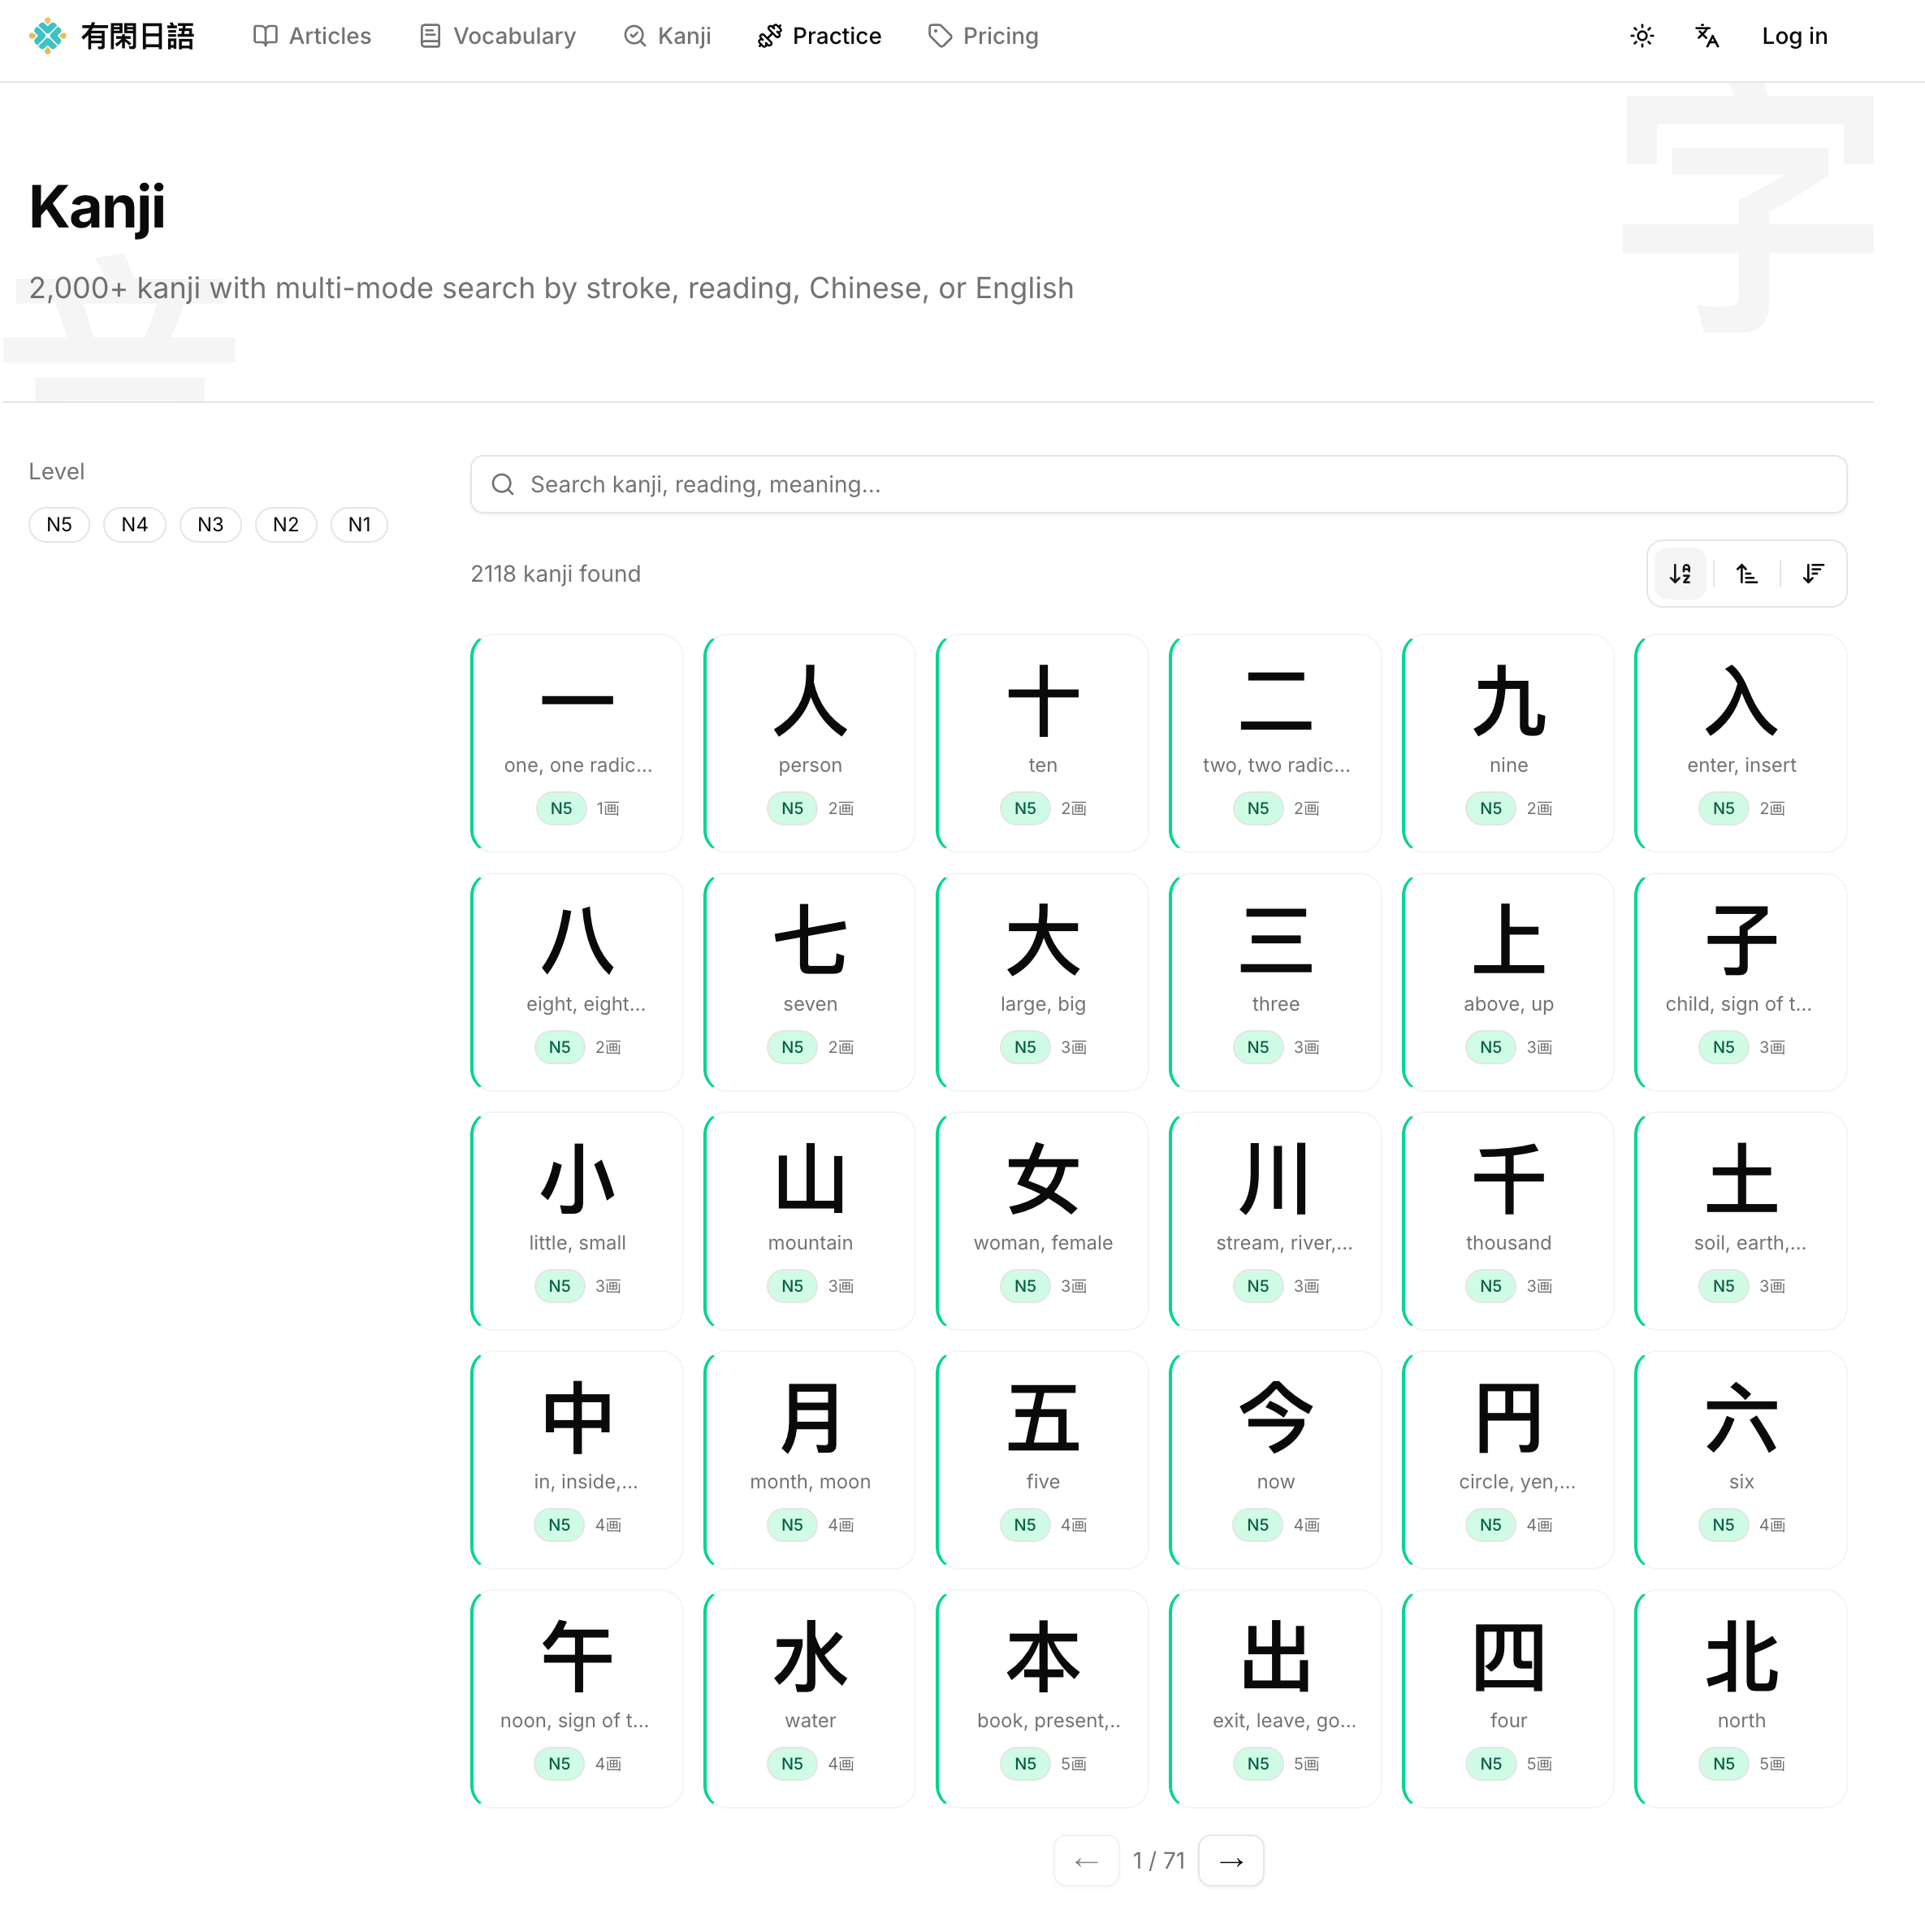The image size is (1925, 1932).
Task: Toggle the light/dark theme sun icon
Action: coord(1642,36)
